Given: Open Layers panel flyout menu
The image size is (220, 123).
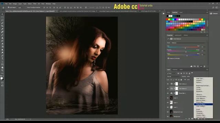Looking at the screenshot, I should (x=207, y=70).
